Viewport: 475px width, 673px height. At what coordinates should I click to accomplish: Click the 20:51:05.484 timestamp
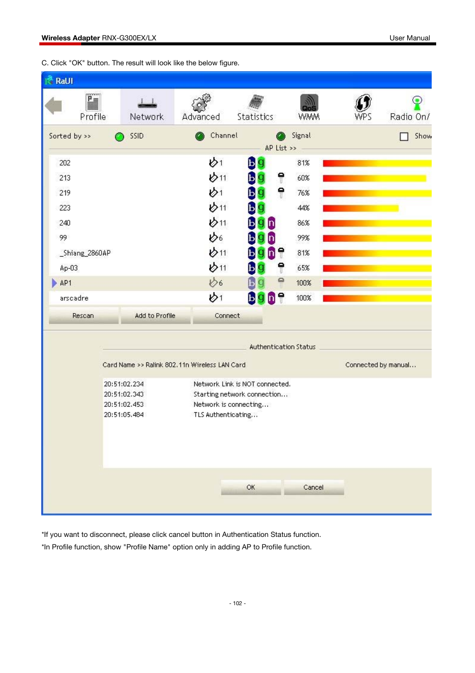(123, 414)
